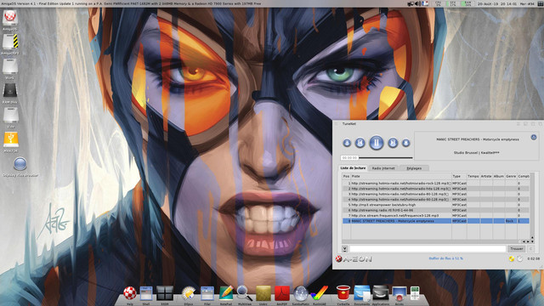The height and width of the screenshot is (306, 544).
Task: Click the Trouver button
Action: click(516, 249)
